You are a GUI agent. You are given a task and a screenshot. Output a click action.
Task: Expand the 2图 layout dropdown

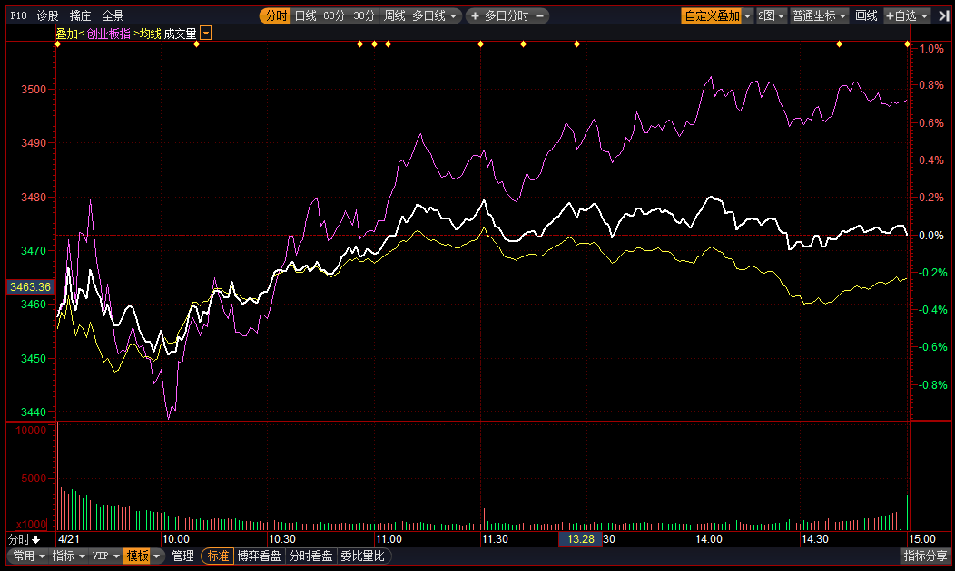tap(772, 15)
